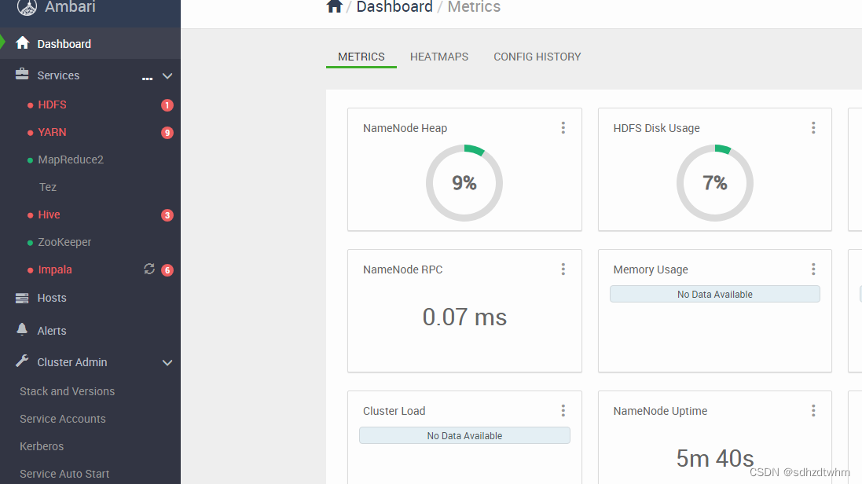
Task: Click the Metrics breadcrumb text
Action: point(474,6)
